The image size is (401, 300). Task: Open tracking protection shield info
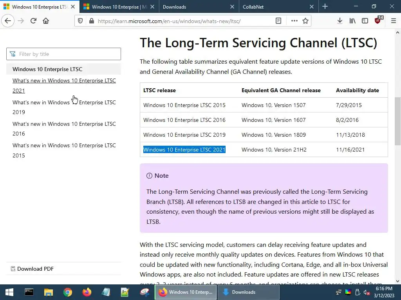80,21
